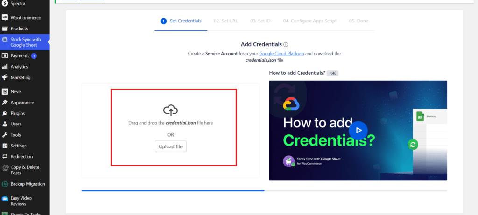This screenshot has width=478, height=215.
Task: Open Redirection menu label
Action: pyautogui.click(x=21, y=157)
